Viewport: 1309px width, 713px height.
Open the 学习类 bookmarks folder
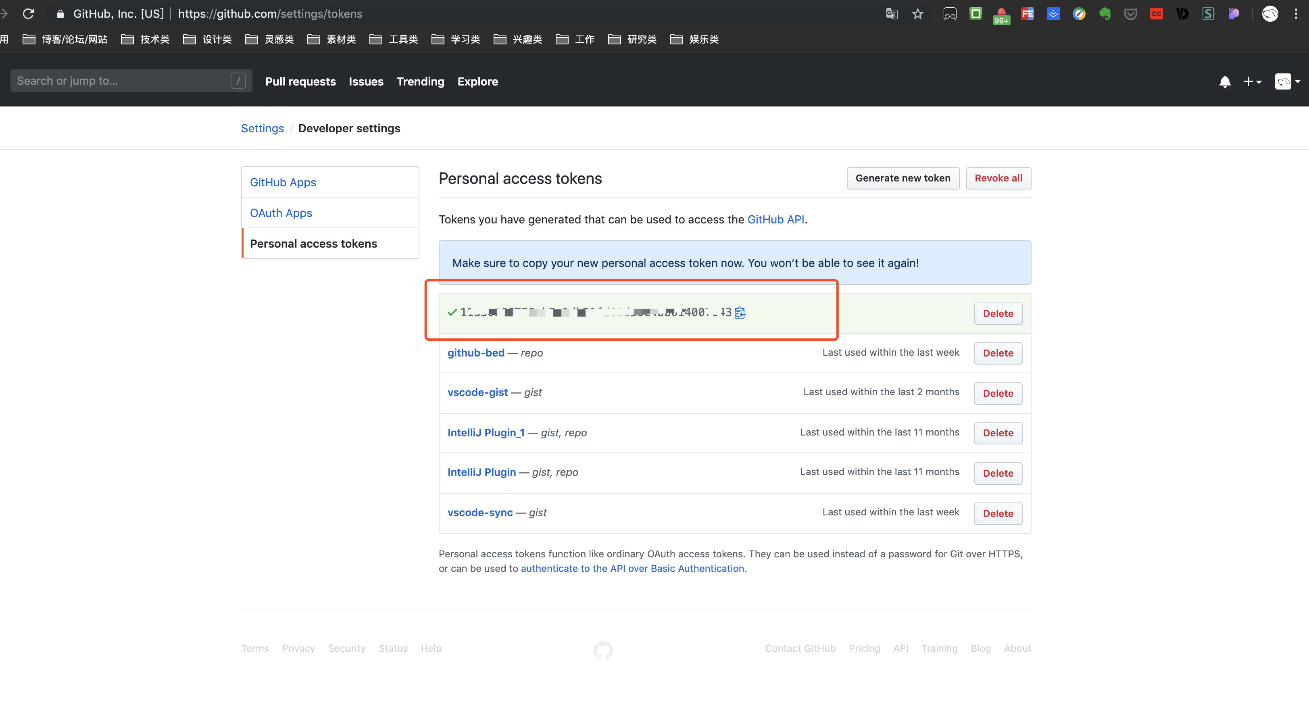tap(456, 39)
